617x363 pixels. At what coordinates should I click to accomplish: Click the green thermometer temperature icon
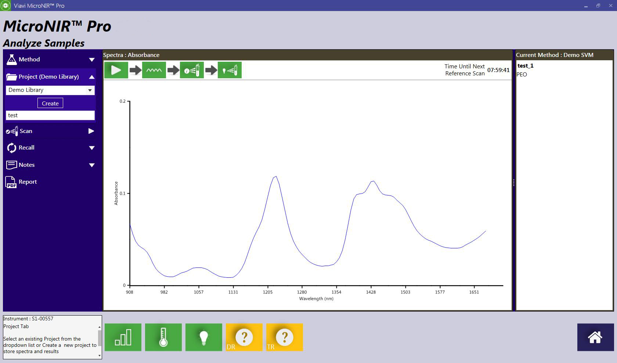coord(163,337)
